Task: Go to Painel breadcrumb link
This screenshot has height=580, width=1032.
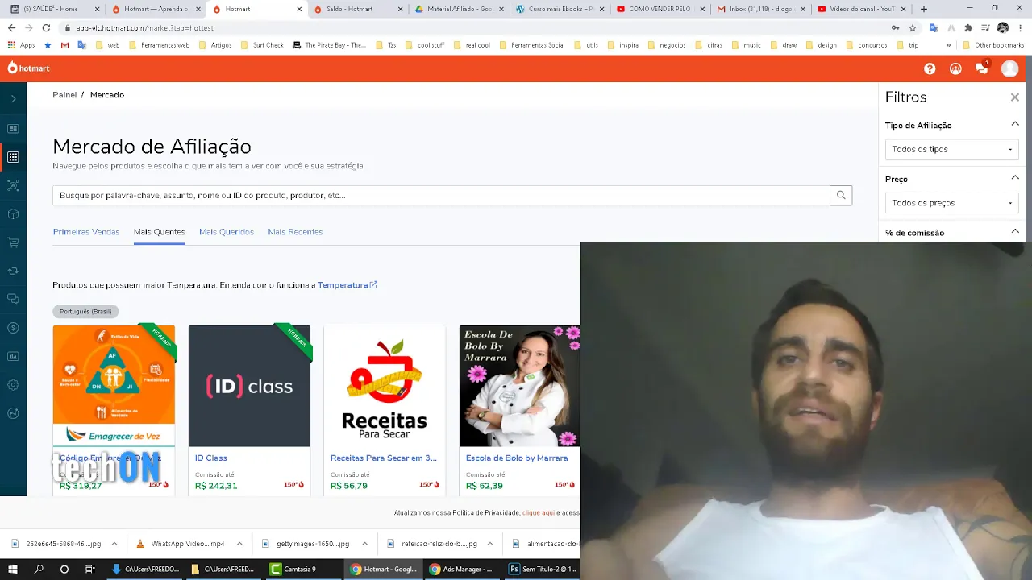Action: (x=64, y=95)
